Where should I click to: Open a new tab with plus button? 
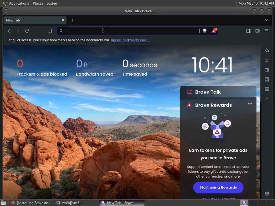73,20
